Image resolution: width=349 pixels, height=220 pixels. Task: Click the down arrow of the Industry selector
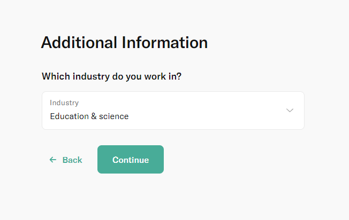coord(290,111)
